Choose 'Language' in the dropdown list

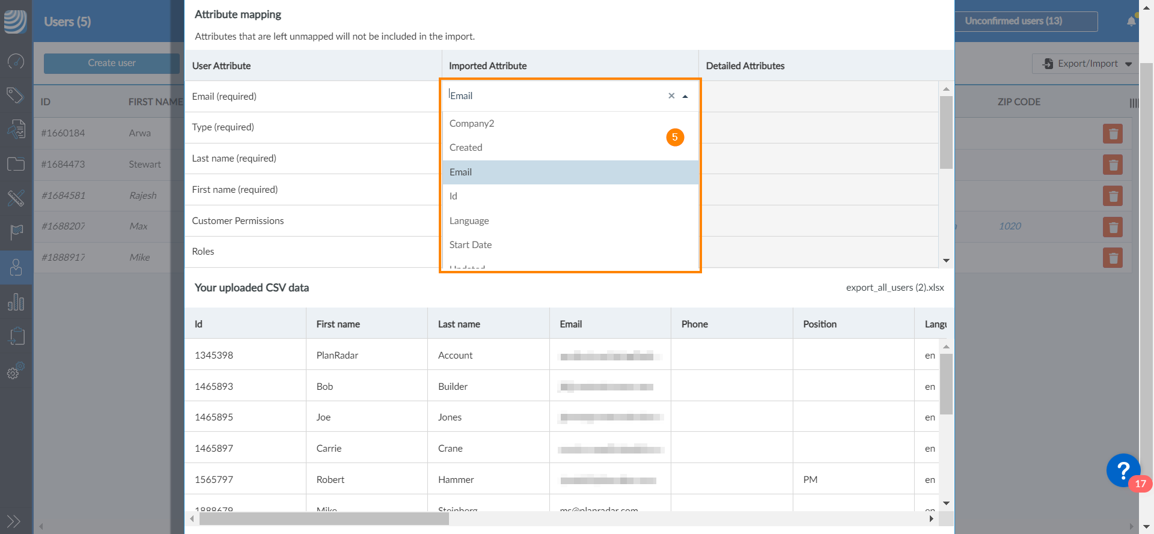point(469,221)
